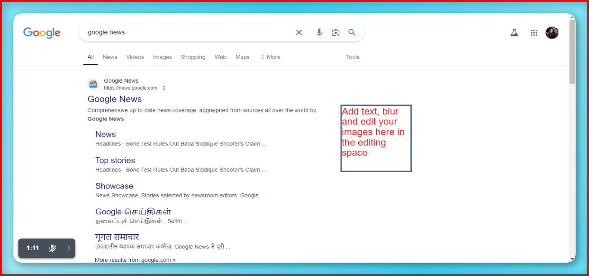Open the Showcase sitelink
Image resolution: width=589 pixels, height=276 pixels.
click(x=114, y=186)
